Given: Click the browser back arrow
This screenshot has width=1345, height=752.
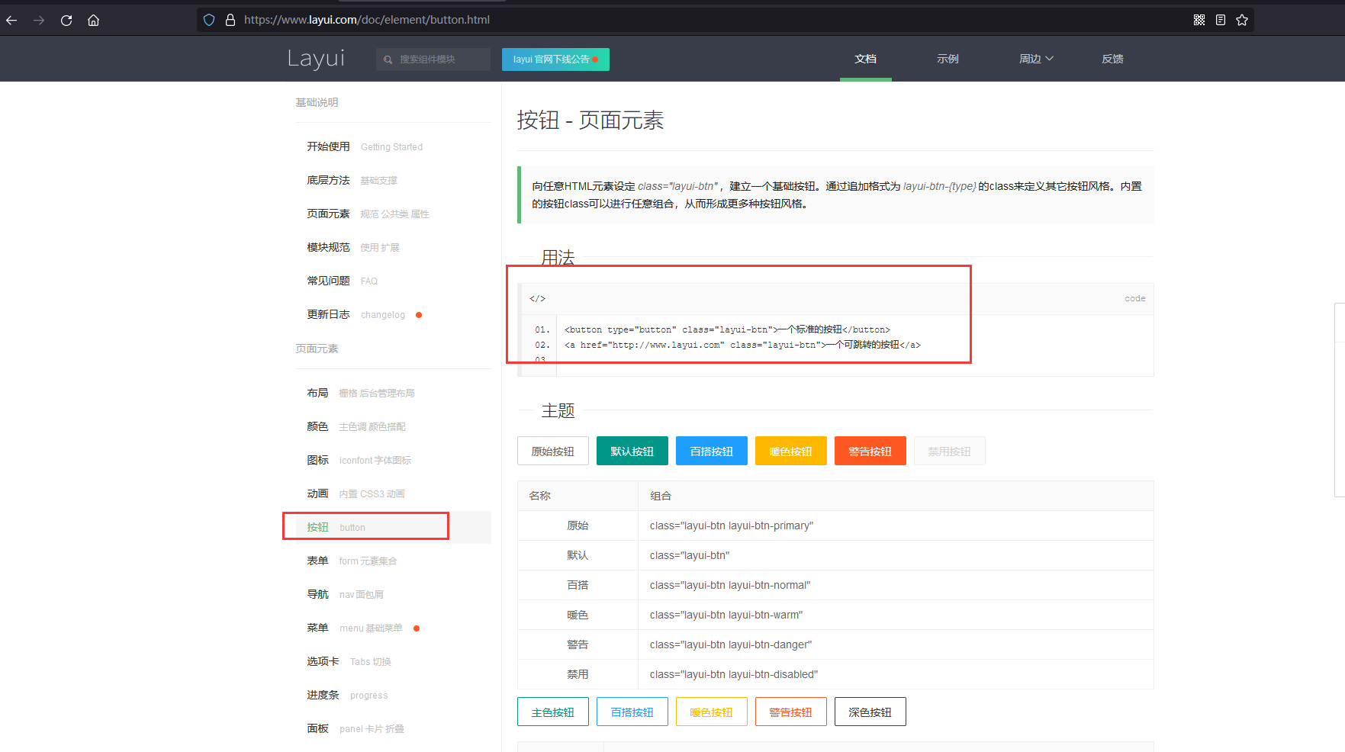Looking at the screenshot, I should [11, 20].
